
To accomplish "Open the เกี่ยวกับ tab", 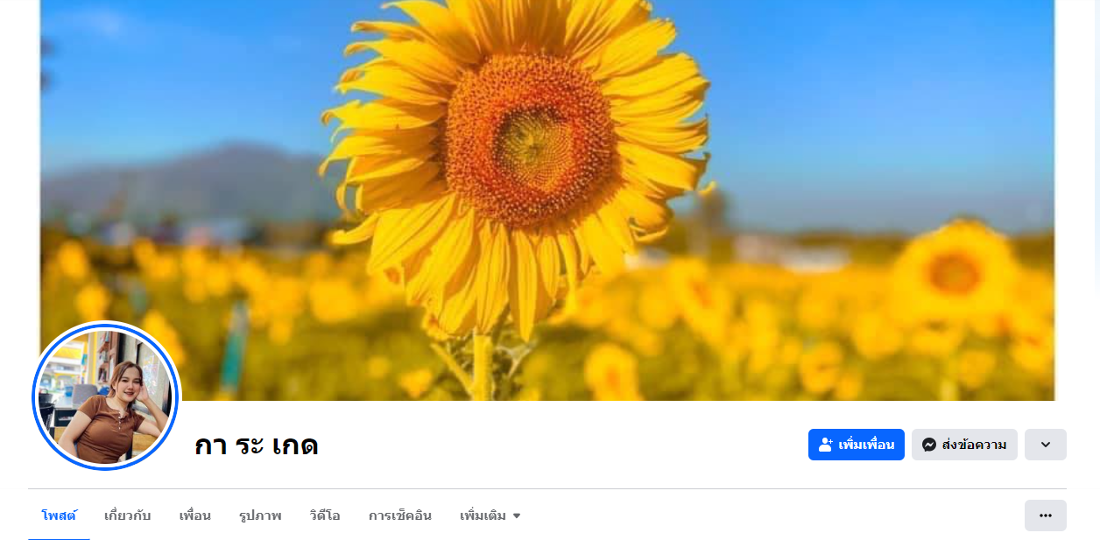I will [x=128, y=515].
